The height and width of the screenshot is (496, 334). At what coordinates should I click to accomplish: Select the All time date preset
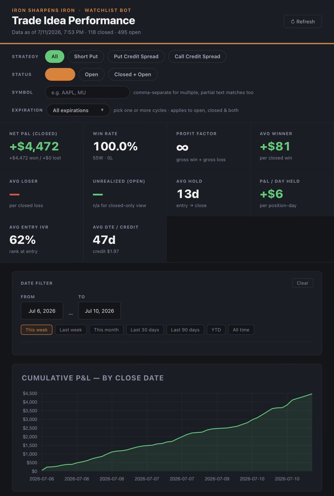241,330
